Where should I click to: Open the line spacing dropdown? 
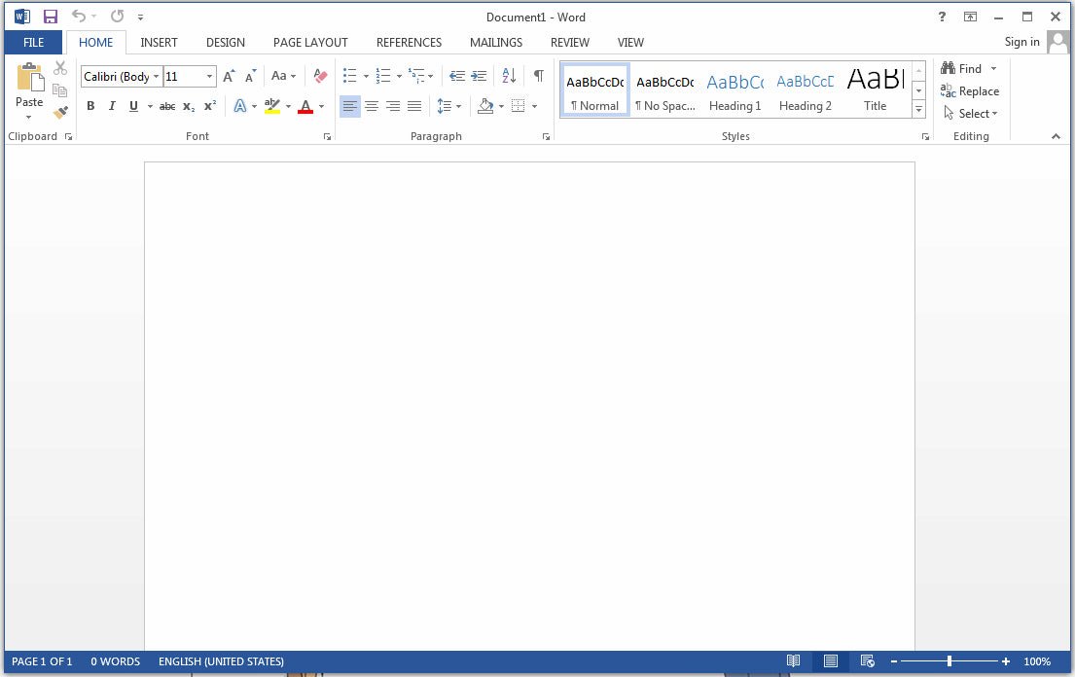click(x=457, y=106)
